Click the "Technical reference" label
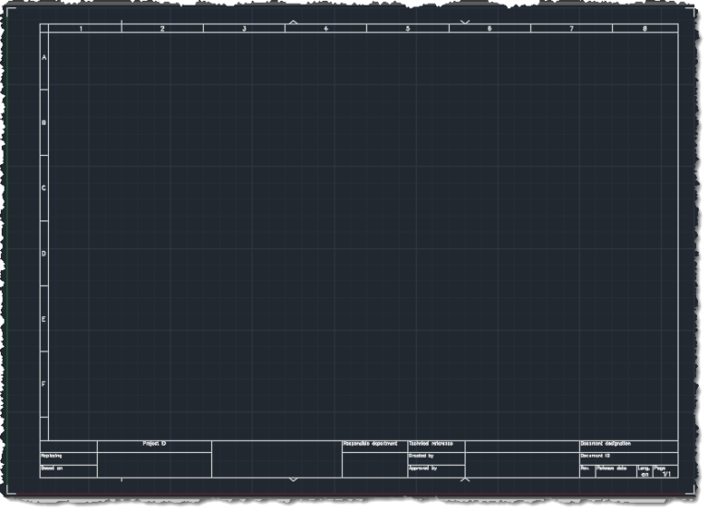This screenshot has width=708, height=511. tap(431, 444)
